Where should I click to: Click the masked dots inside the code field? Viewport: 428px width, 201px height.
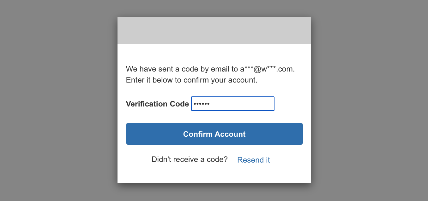click(202, 104)
